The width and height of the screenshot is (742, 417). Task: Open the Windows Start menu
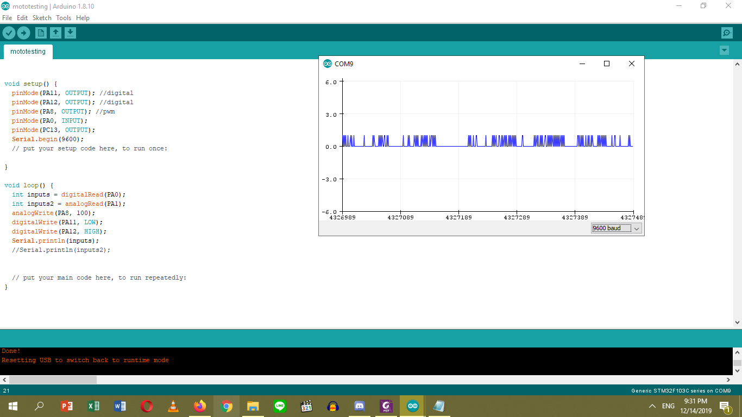coord(12,406)
